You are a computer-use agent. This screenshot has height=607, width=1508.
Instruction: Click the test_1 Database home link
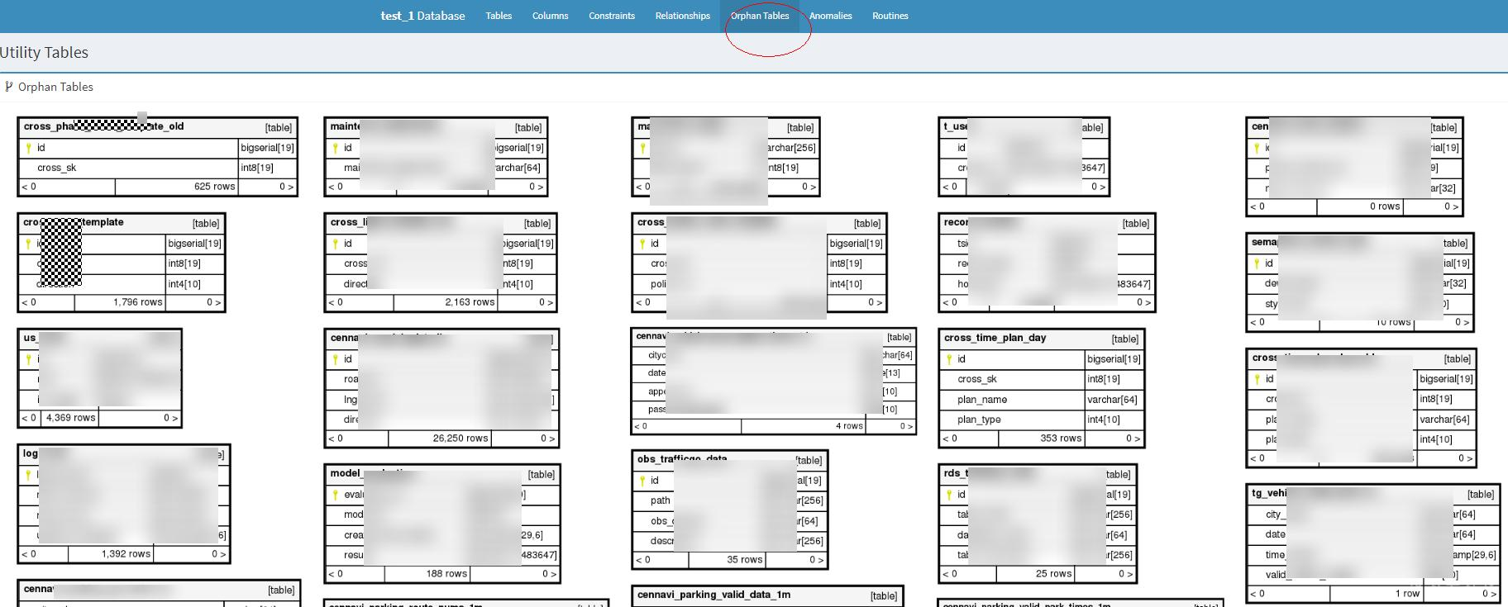click(x=422, y=16)
